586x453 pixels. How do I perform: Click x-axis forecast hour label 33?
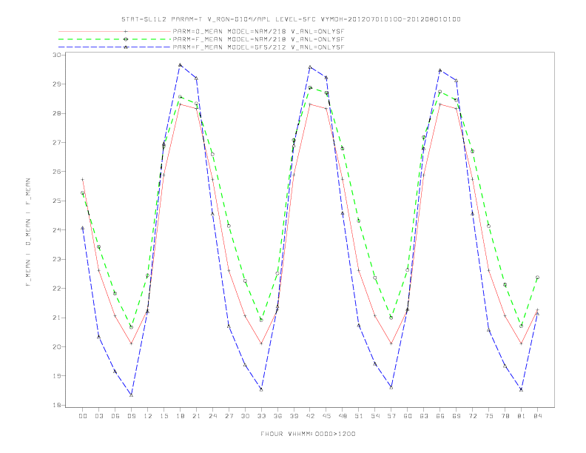click(261, 416)
